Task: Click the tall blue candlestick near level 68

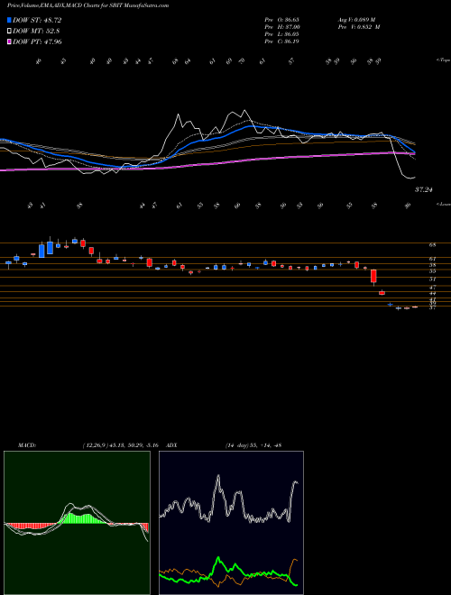Action: pos(51,248)
